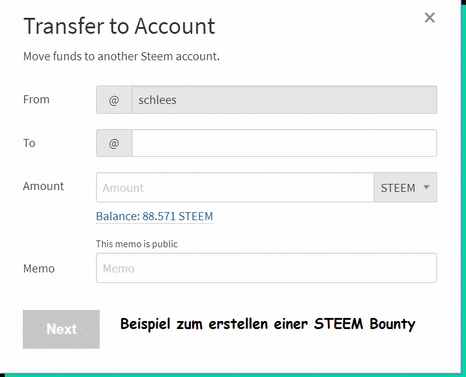This screenshot has width=466, height=377.
Task: Click the To label
Action: 29,143
